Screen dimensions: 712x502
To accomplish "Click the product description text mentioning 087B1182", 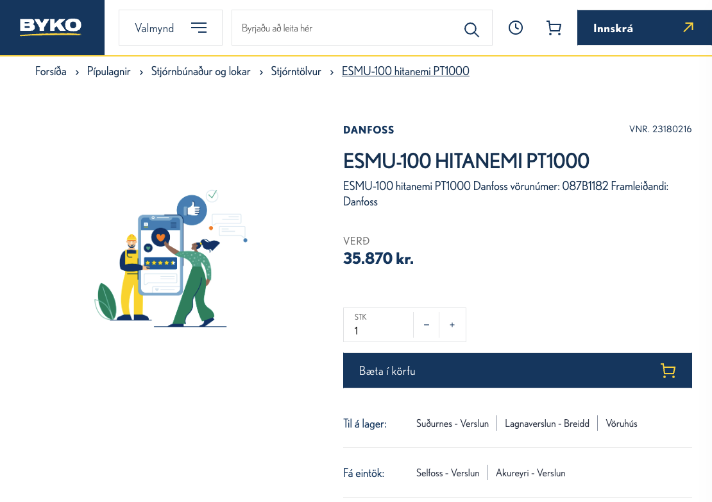I will (x=505, y=194).
